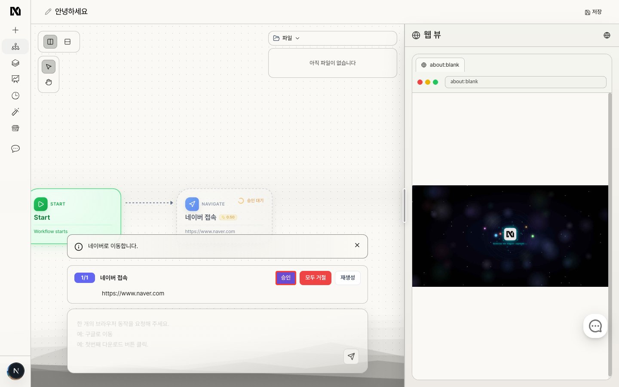Image resolution: width=619 pixels, height=387 pixels.
Task: Click the green Start node play icon
Action: pos(41,204)
